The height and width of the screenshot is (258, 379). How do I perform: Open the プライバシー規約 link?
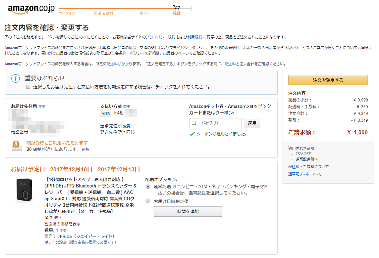pyautogui.click(x=160, y=37)
